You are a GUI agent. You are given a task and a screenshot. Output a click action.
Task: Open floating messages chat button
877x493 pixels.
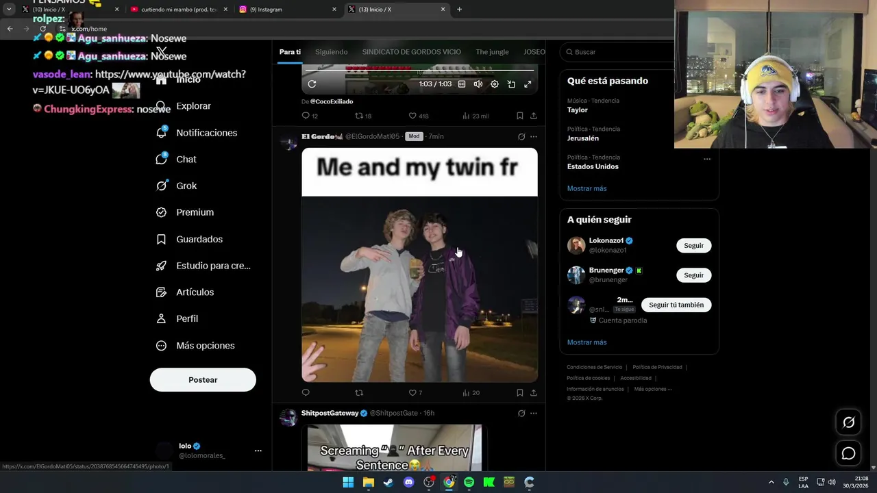point(848,453)
